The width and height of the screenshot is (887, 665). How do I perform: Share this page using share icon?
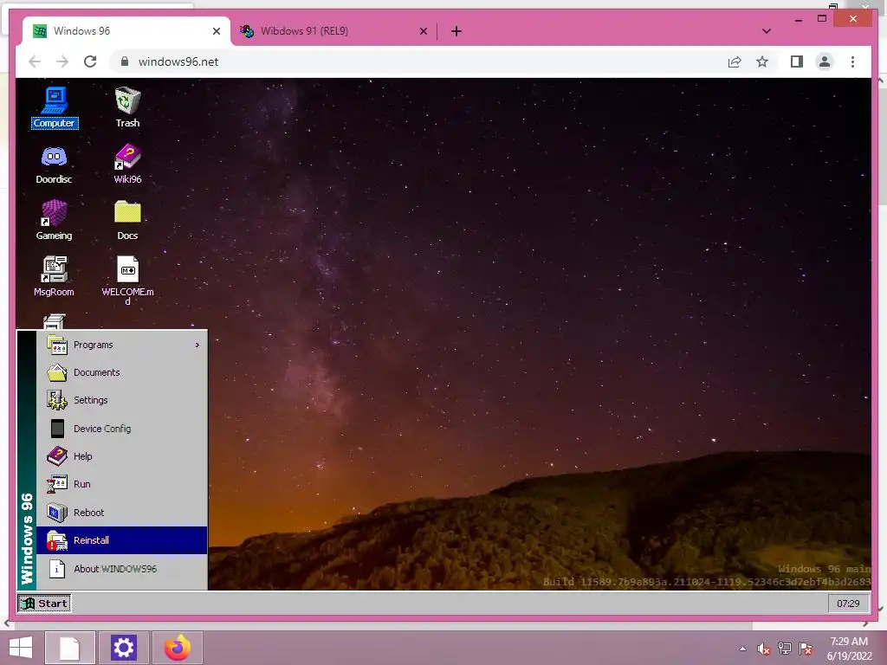735,61
